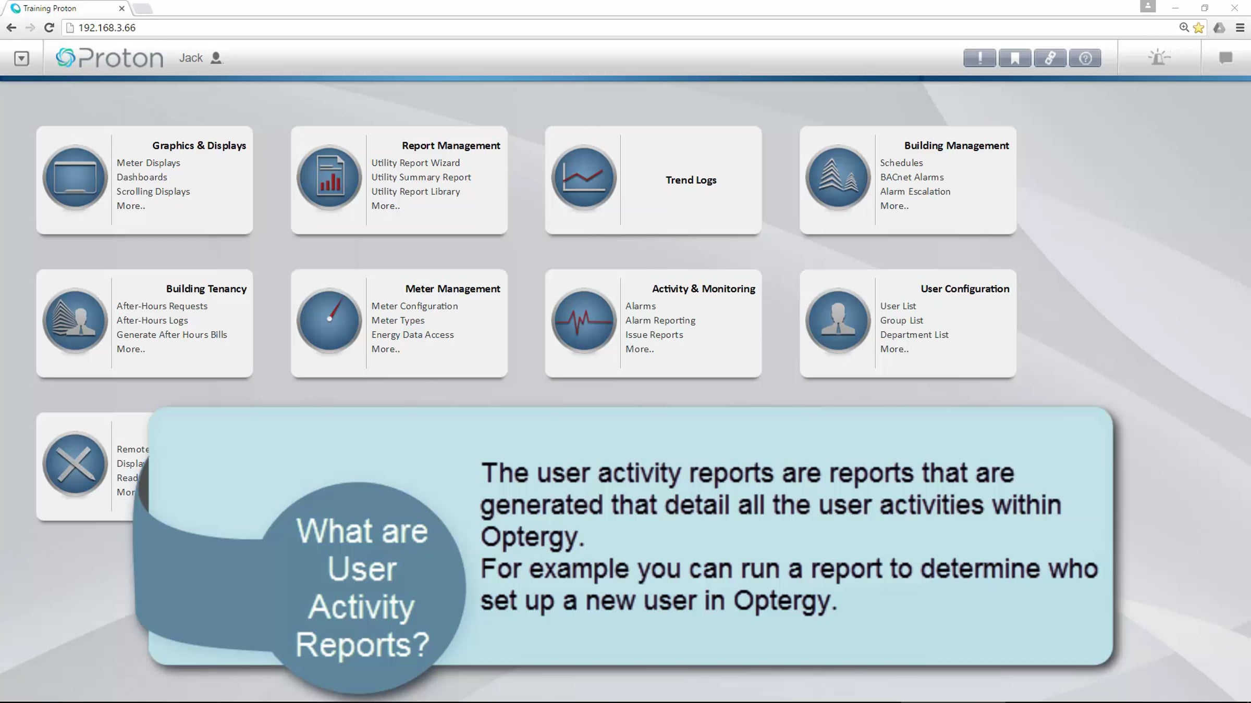Click the Trend Logs graph icon

tap(584, 178)
